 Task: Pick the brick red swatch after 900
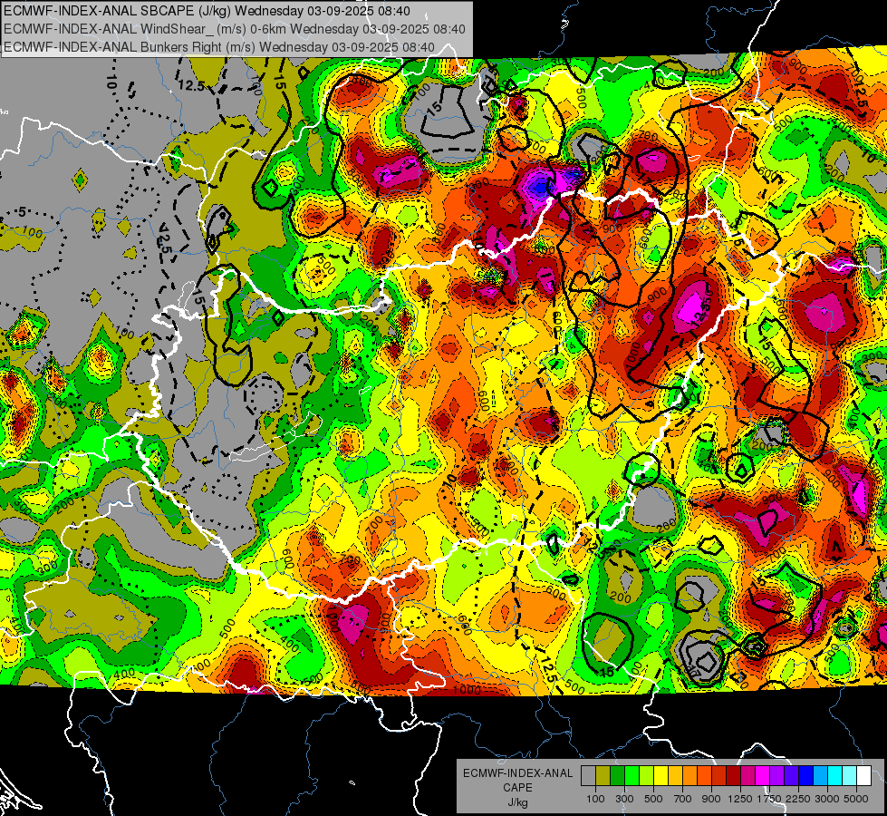click(719, 776)
